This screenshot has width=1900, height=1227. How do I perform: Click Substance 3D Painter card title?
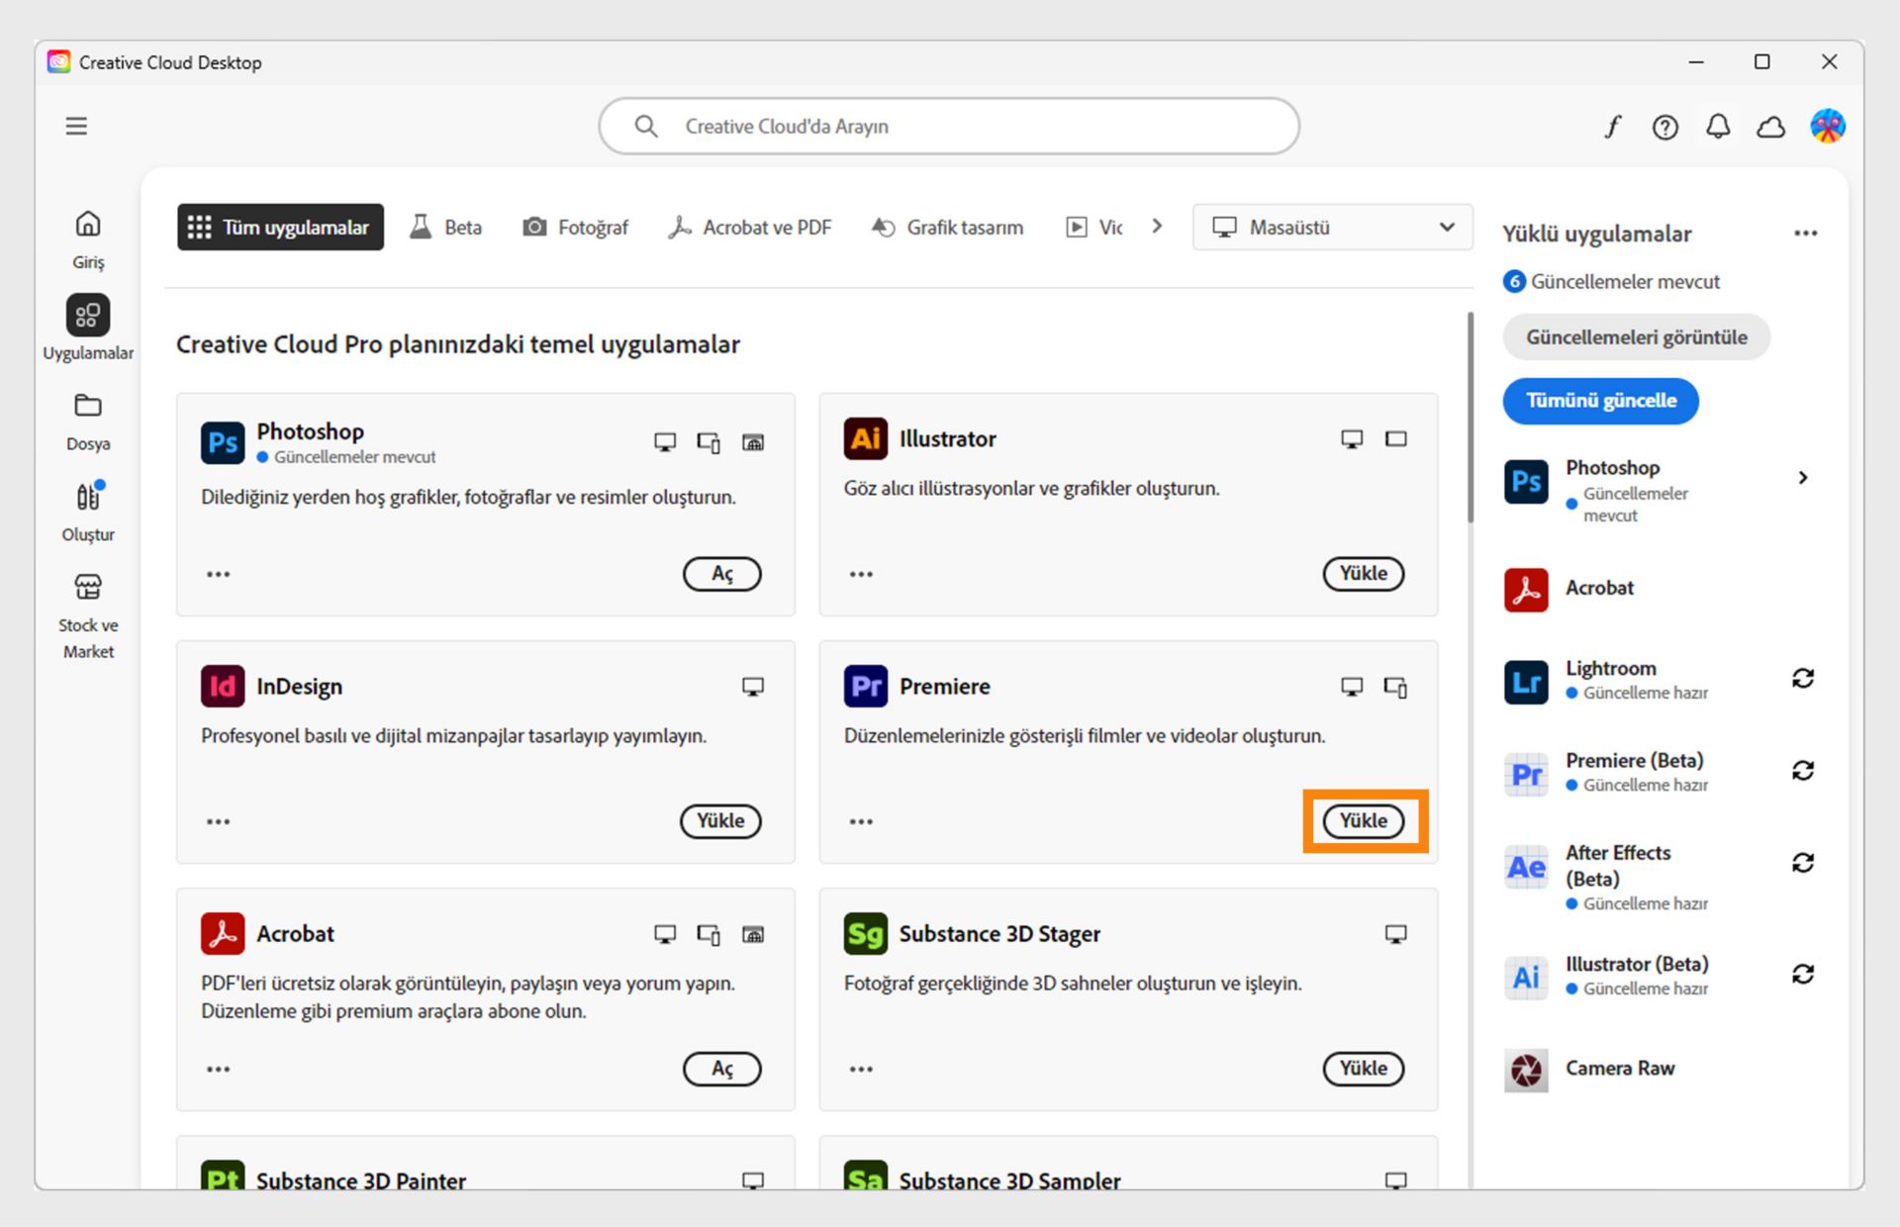(361, 1180)
